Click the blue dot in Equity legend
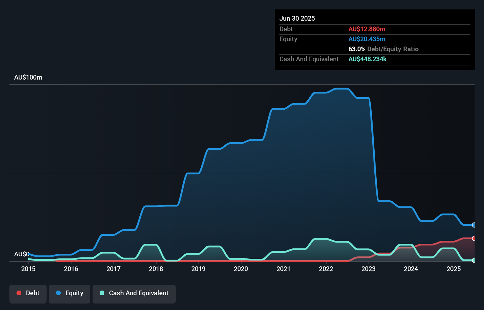Image resolution: width=484 pixels, height=310 pixels. [x=58, y=293]
